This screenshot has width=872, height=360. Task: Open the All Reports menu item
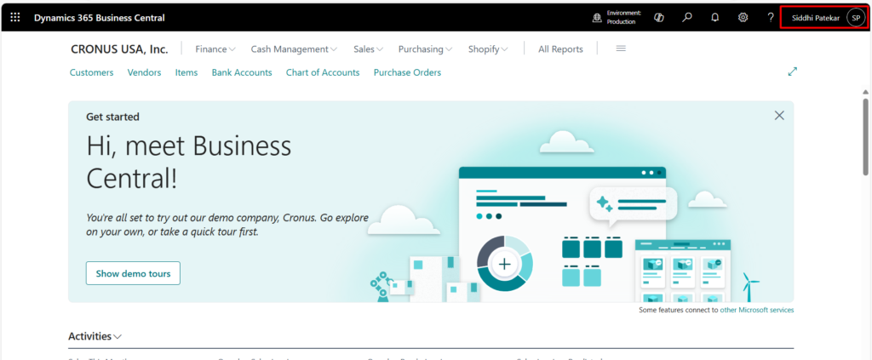(560, 49)
